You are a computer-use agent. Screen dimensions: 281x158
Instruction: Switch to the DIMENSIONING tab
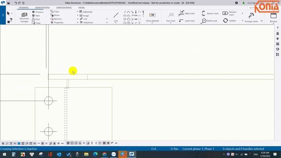click(64, 8)
